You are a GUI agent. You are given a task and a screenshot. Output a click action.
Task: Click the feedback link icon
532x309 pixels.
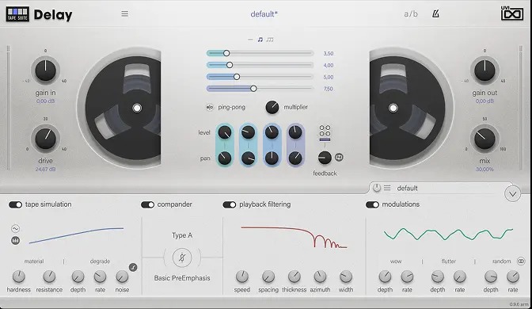339,157
